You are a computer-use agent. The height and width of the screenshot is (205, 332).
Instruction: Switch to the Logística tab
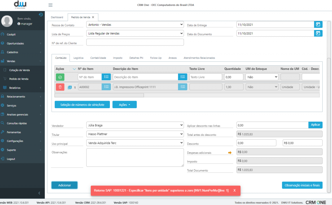click(78, 58)
